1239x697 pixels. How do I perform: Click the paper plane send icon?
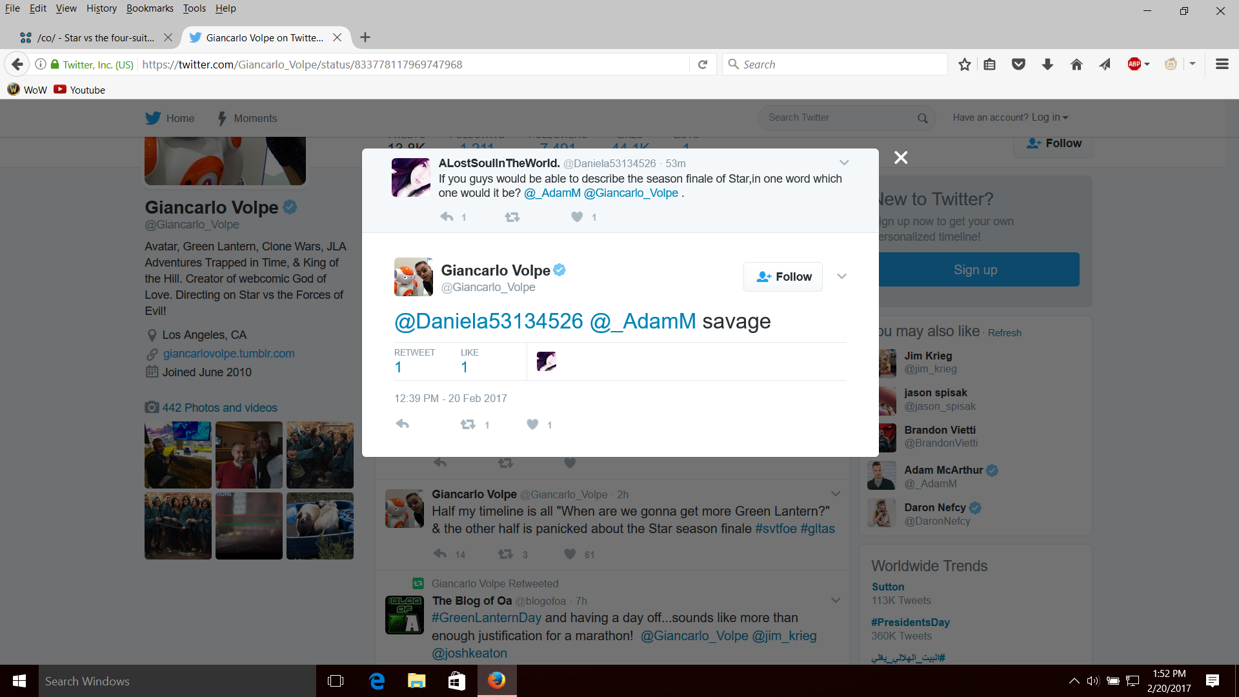pos(1105,64)
